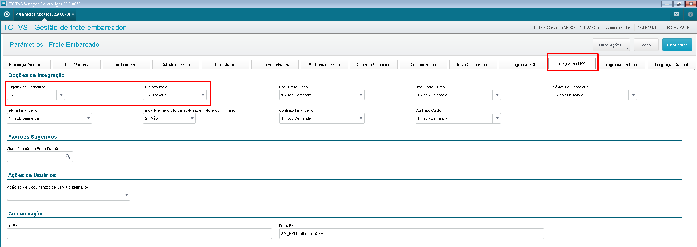Click the Administrador user label
This screenshot has width=697, height=247.
pos(618,28)
